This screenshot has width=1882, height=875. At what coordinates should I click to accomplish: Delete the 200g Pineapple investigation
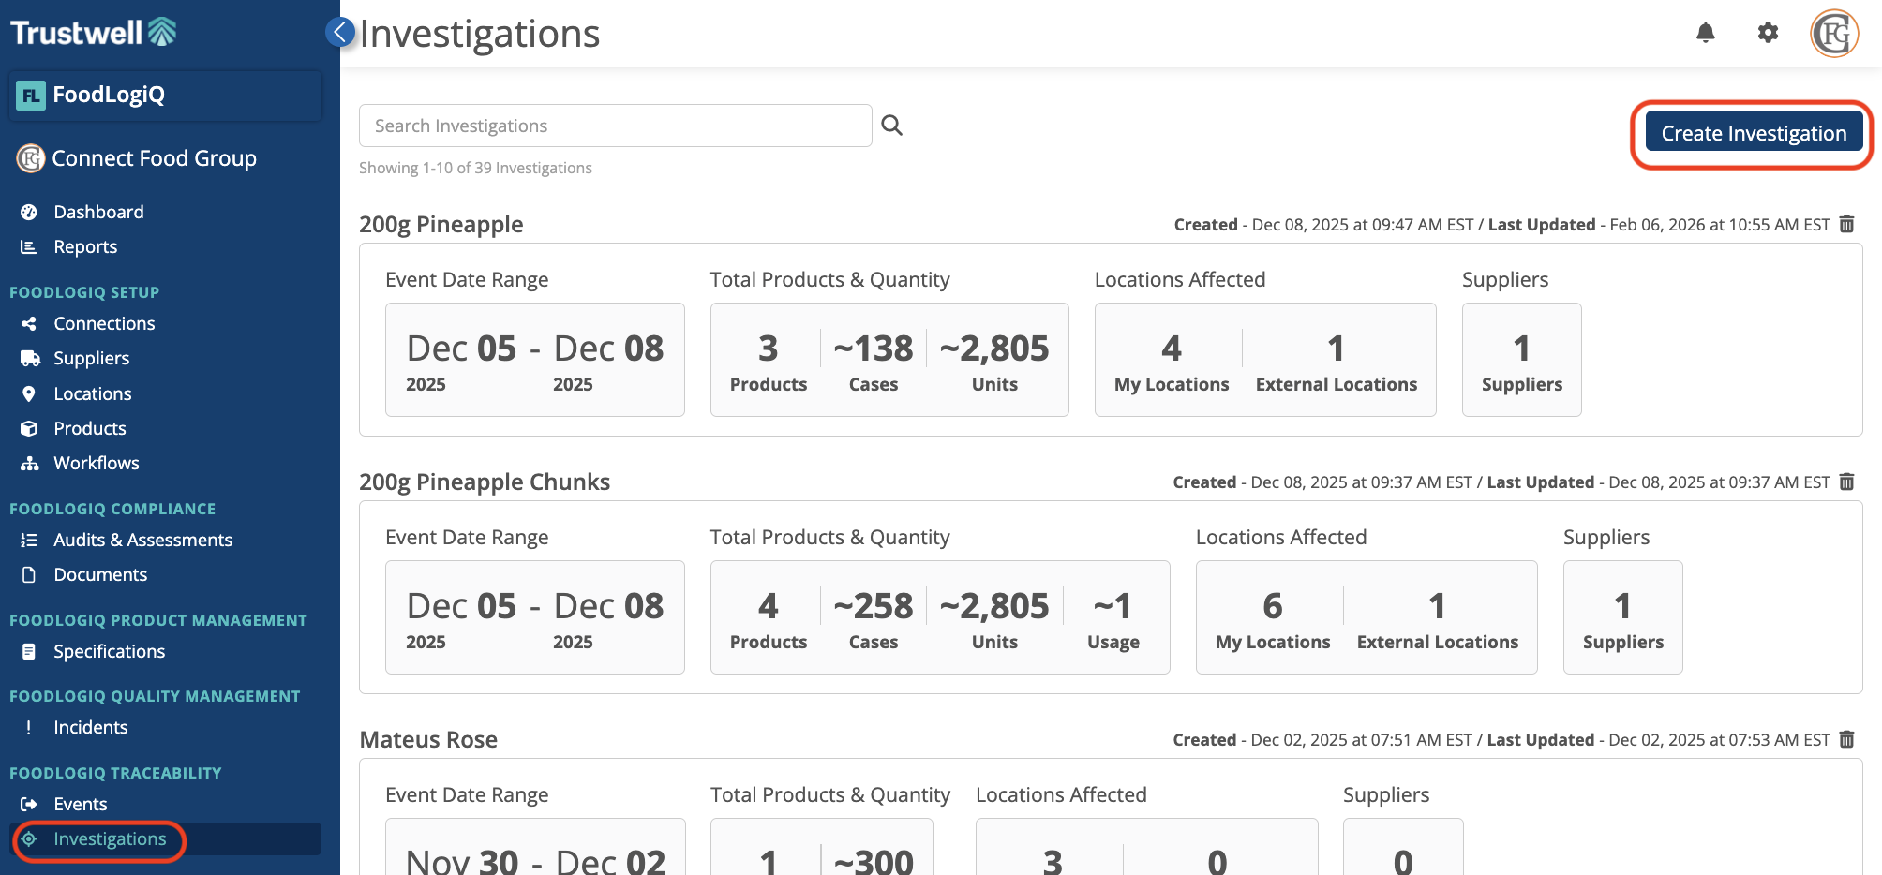point(1845,224)
